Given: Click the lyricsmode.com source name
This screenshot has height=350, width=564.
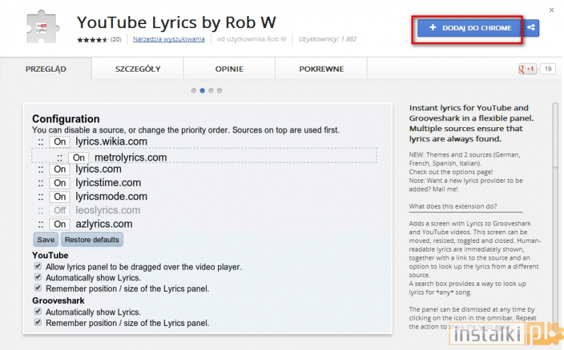Looking at the screenshot, I should point(112,196).
